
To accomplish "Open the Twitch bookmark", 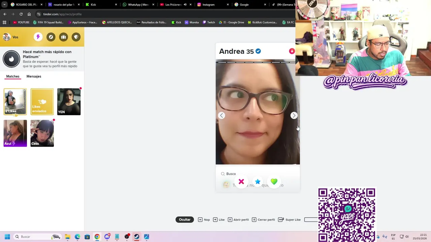I will [208, 23].
